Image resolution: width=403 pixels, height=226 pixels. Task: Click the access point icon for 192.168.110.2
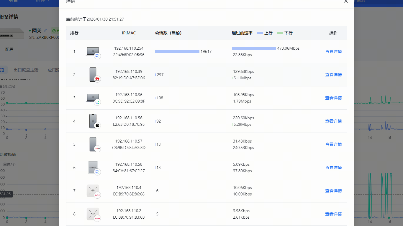coord(93,214)
